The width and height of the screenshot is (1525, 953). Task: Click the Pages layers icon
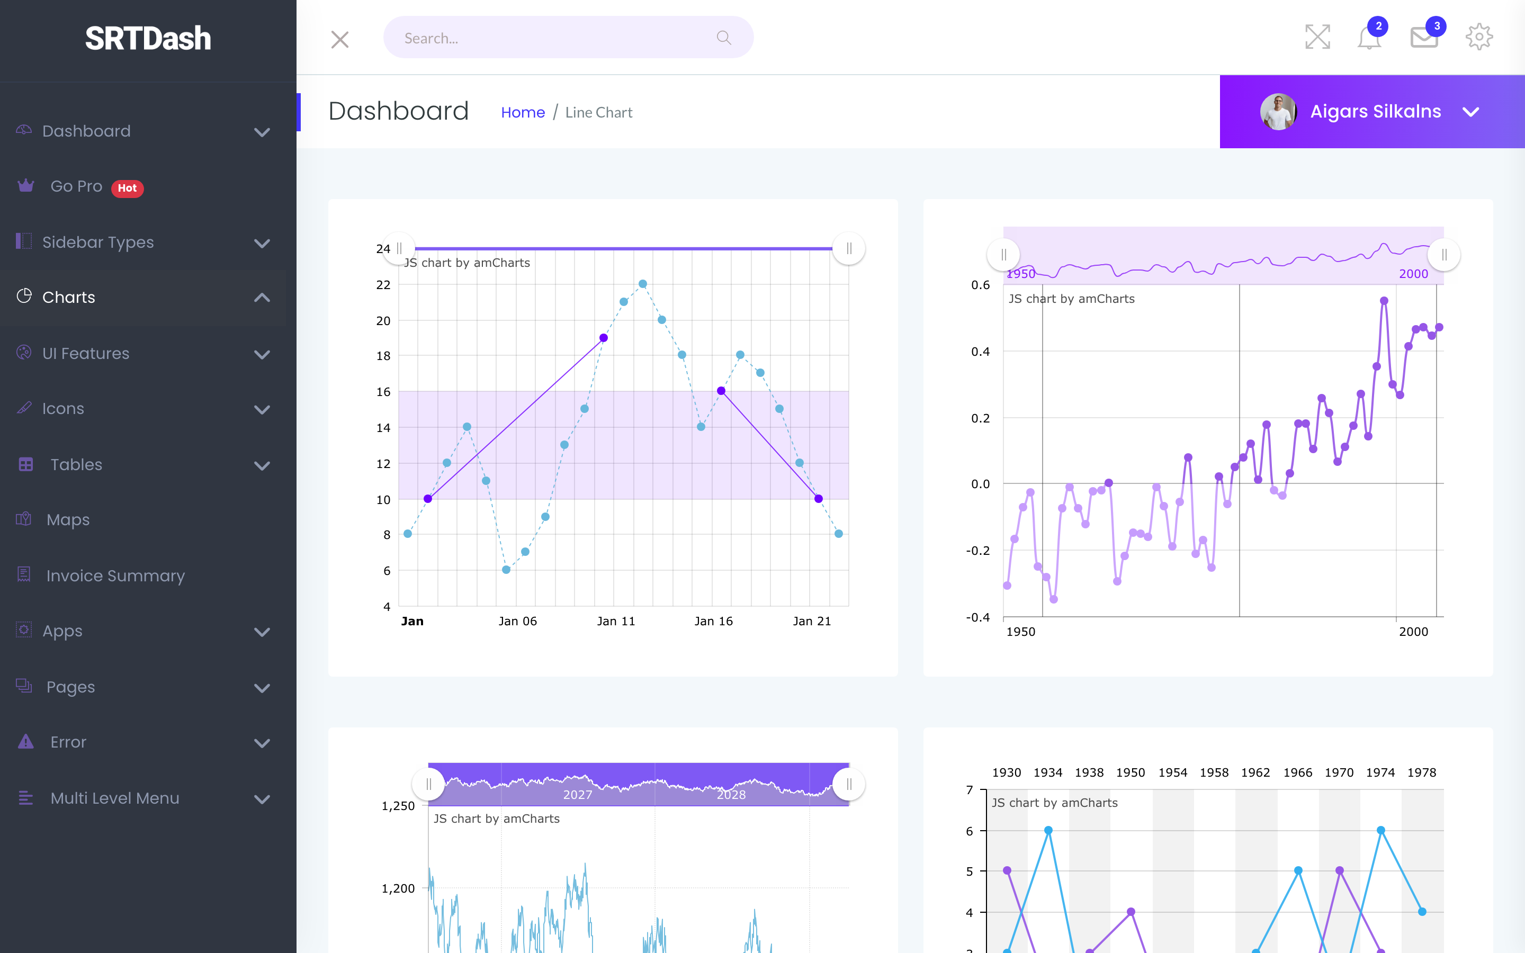point(23,686)
